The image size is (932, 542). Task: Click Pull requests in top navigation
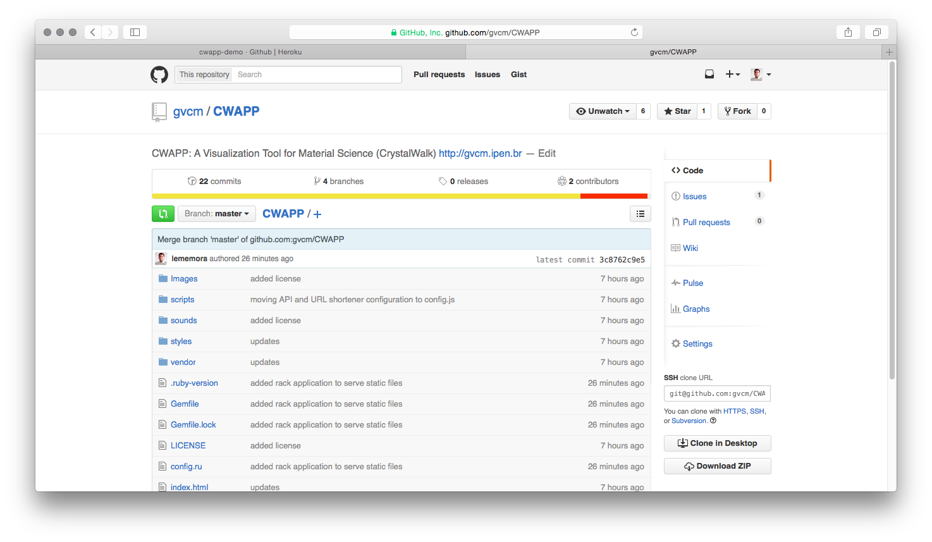[439, 75]
